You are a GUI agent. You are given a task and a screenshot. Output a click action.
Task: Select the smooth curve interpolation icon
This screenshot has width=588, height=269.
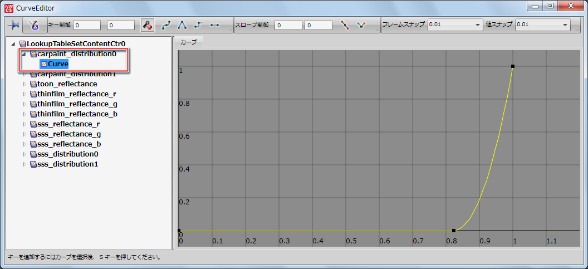coord(166,25)
